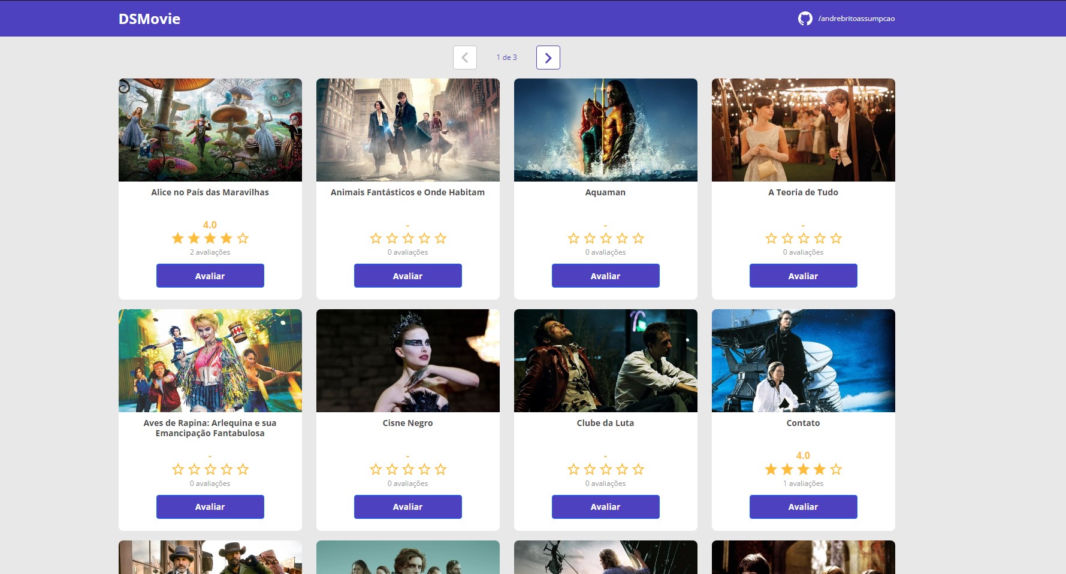The height and width of the screenshot is (574, 1066).
Task: Rate Cisne Negro via Avaliar button
Action: [407, 507]
